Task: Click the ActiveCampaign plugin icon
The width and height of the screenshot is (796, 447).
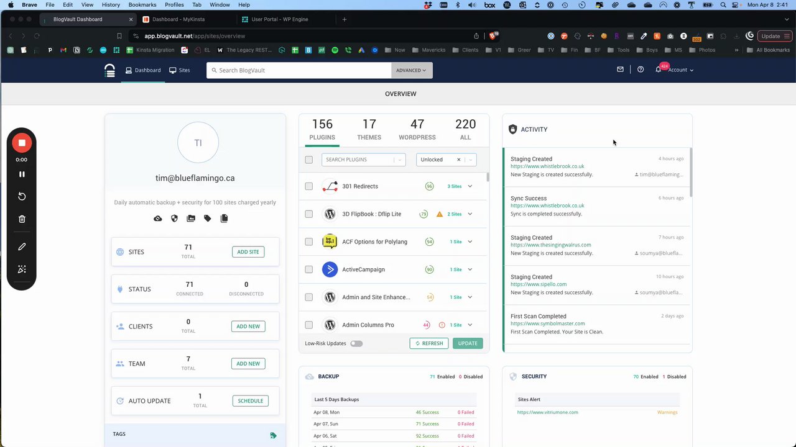Action: (x=330, y=269)
